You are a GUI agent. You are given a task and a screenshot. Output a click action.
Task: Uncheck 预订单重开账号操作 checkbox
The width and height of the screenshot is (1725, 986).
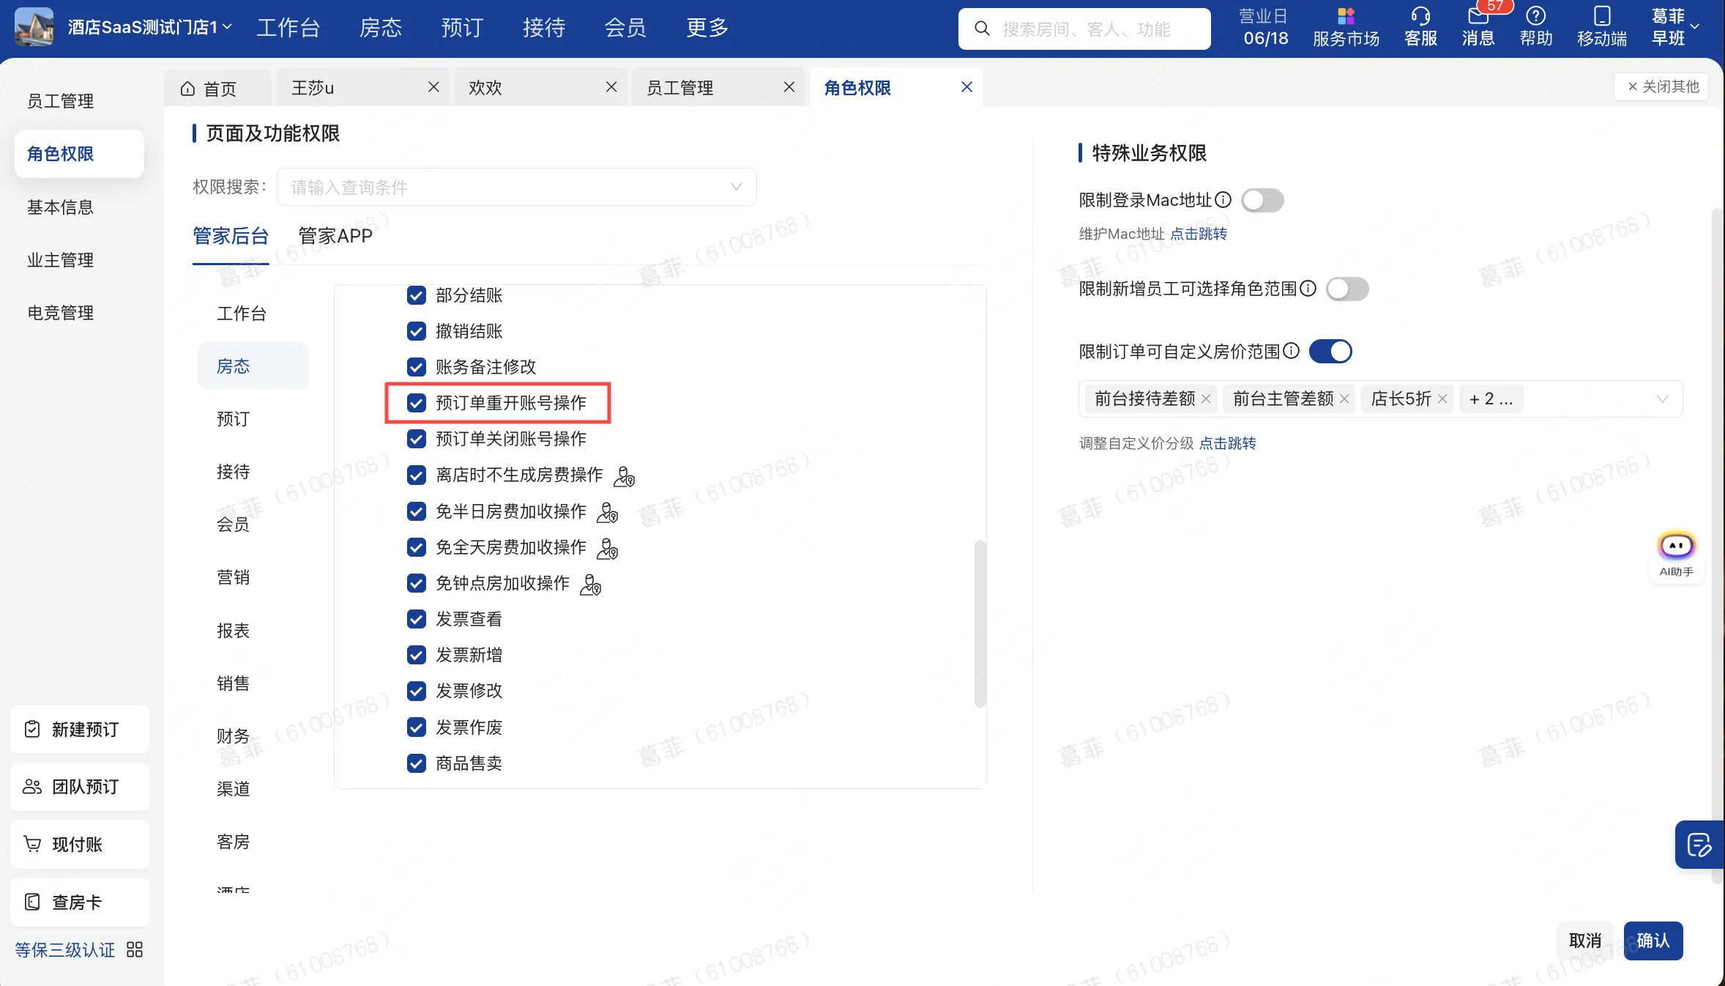(x=416, y=403)
